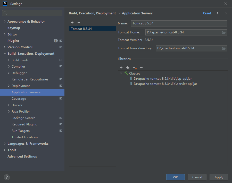The image size is (232, 183).
Task: Click Build, Execution, Deployment breadcrumb
Action: (x=92, y=13)
